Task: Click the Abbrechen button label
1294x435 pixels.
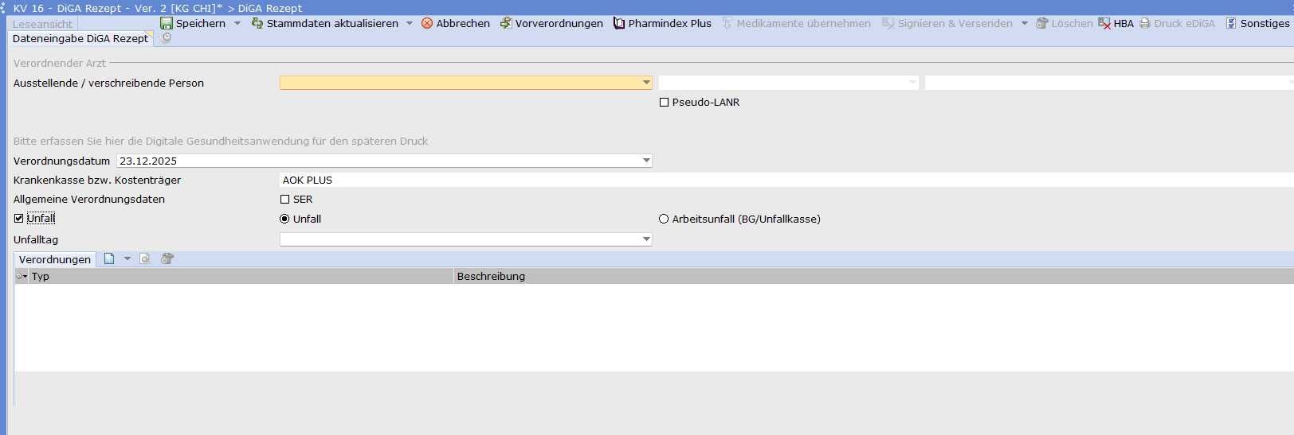Action: 463,23
